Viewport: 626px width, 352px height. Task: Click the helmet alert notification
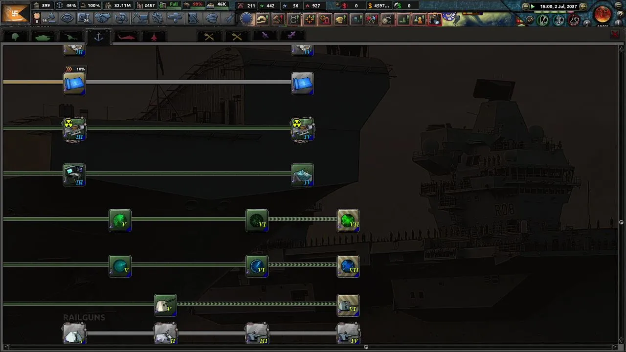coord(262,20)
